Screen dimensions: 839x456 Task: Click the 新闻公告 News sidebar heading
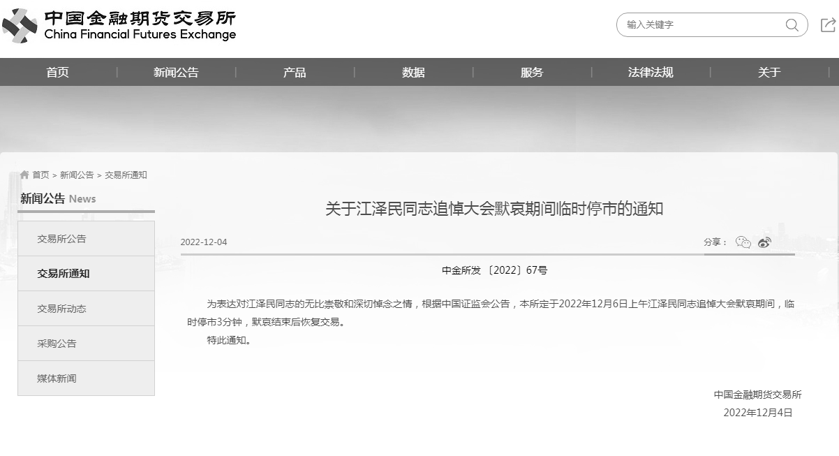click(58, 199)
